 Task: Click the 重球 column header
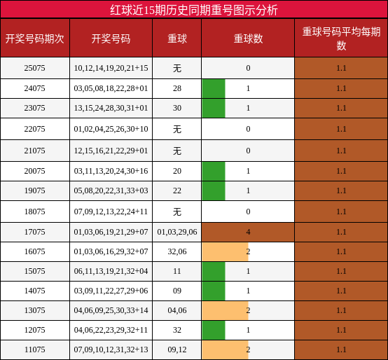177,38
